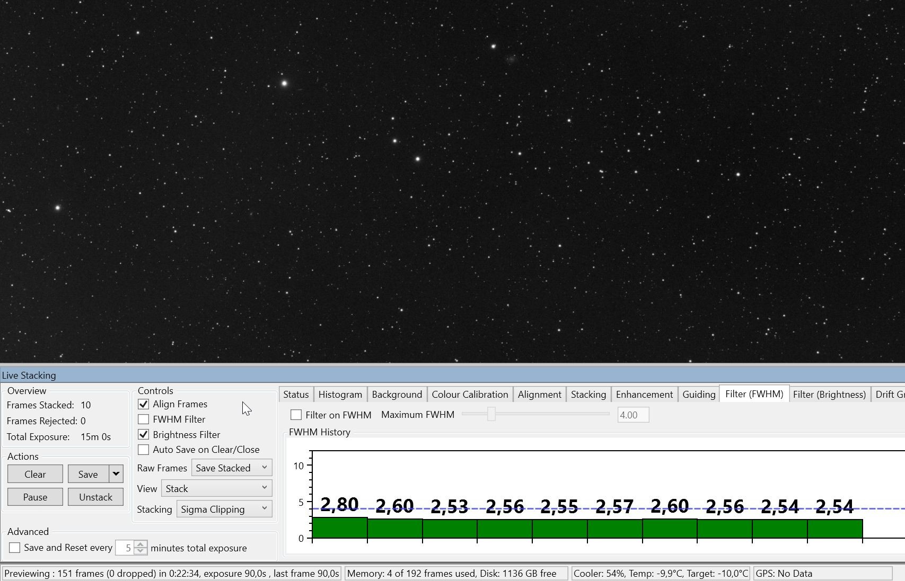Pause the live stacking
Screen dimensions: 905x581
coord(35,497)
